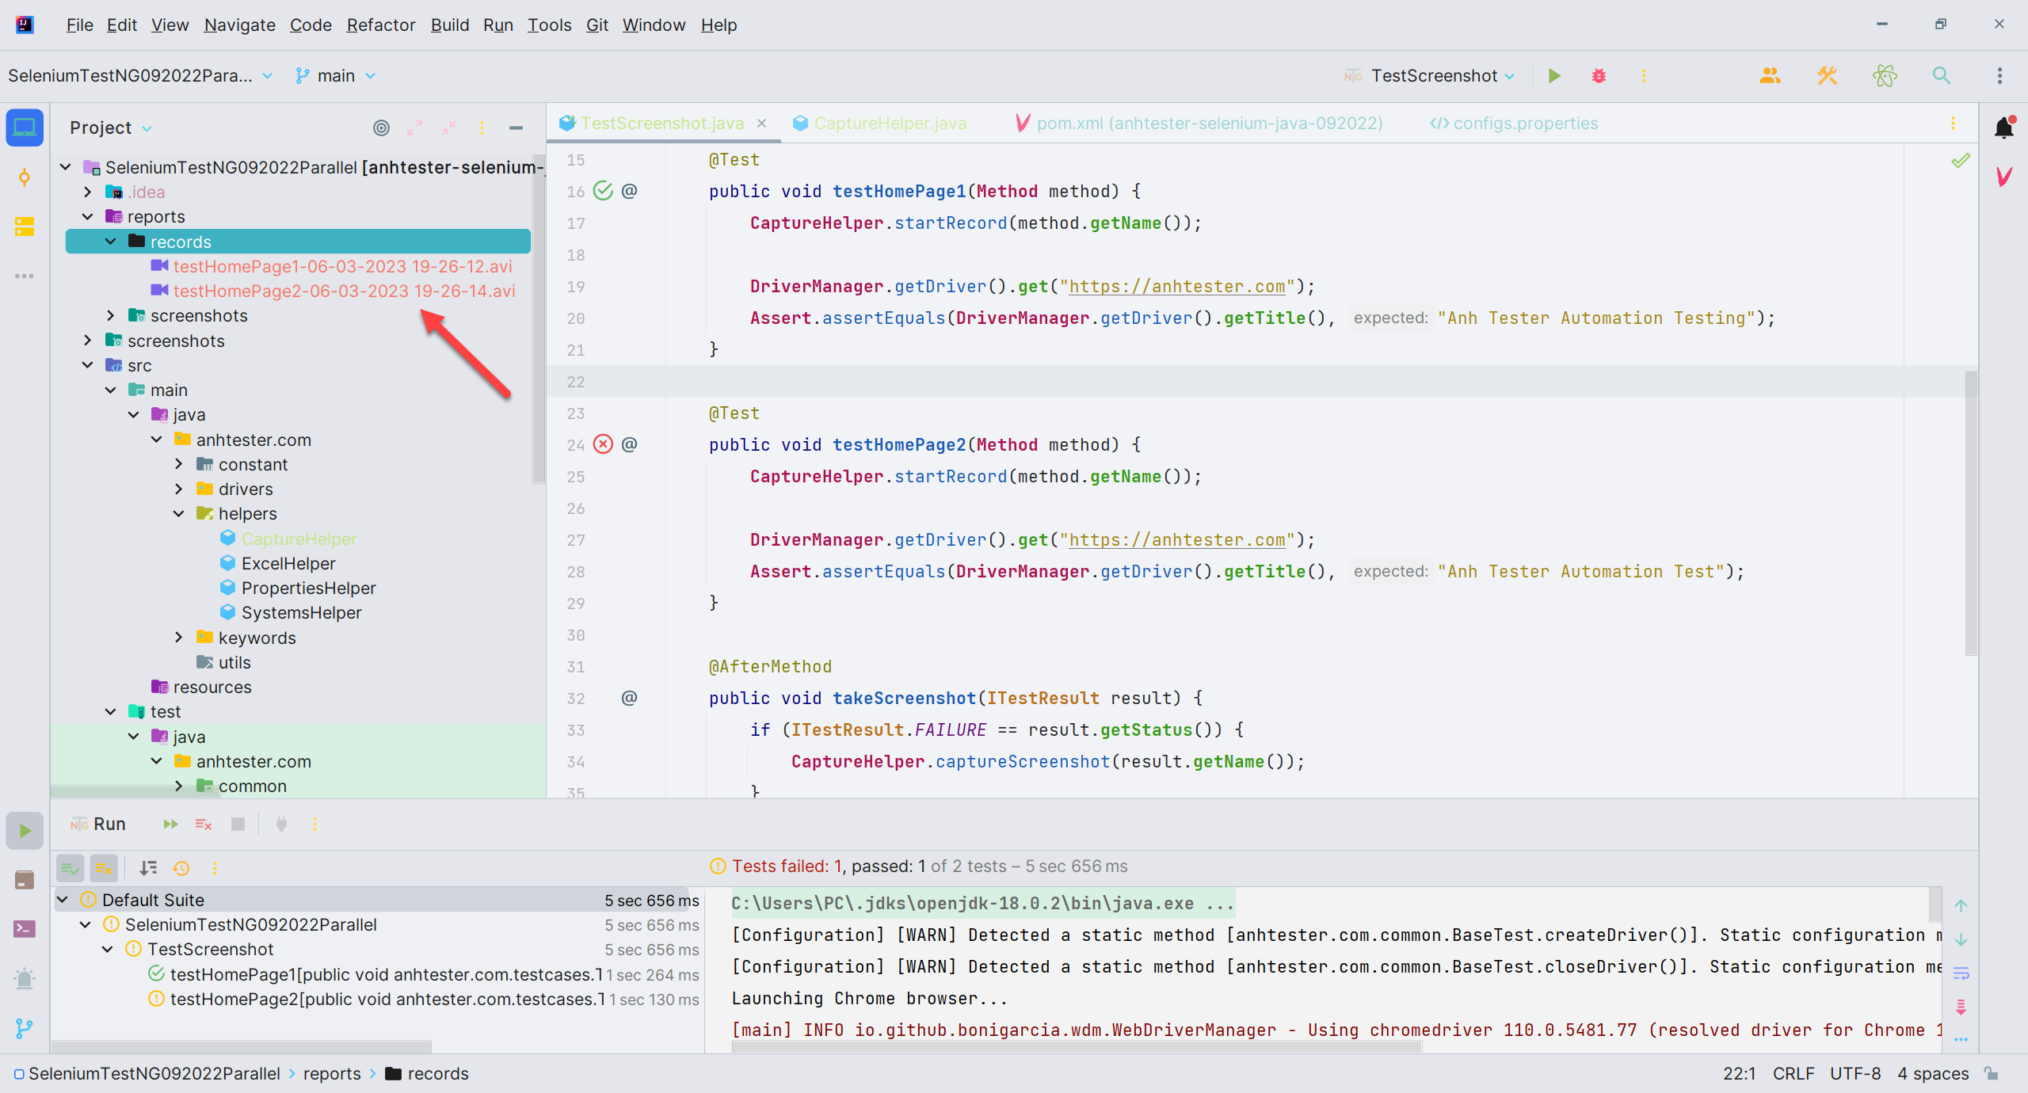This screenshot has height=1093, width=2028.
Task: Open the Commit tool window icon
Action: [x=25, y=177]
